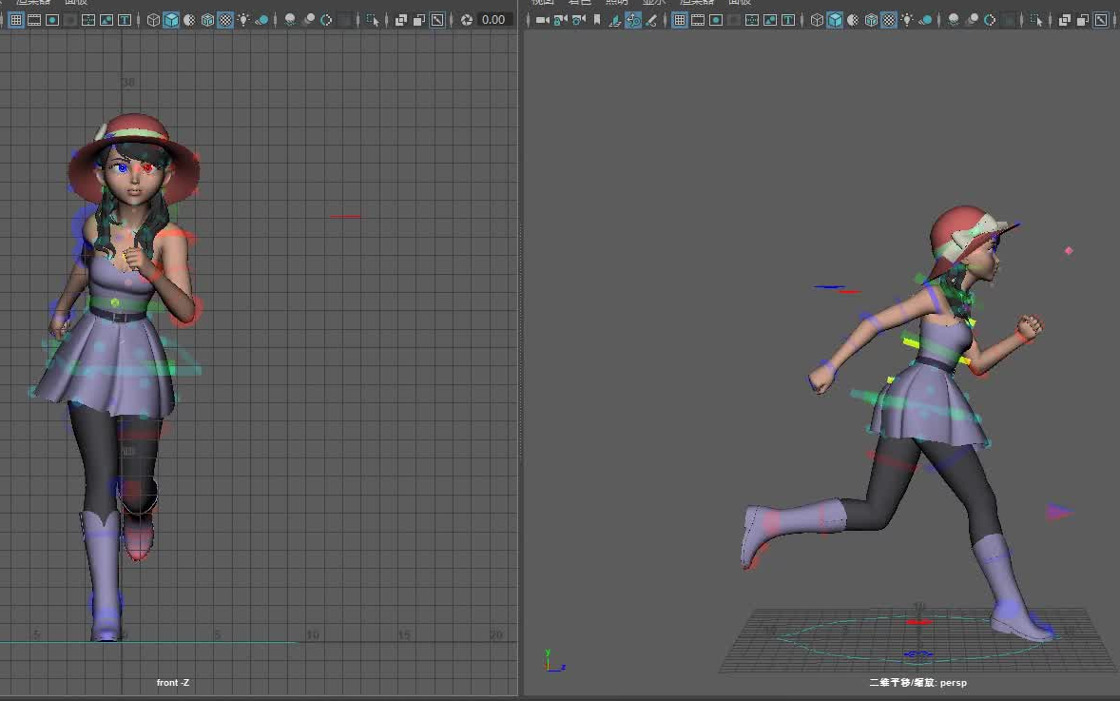The image size is (1120, 701).
Task: Toggle wireframe on shaded in persp view
Action: click(x=871, y=20)
